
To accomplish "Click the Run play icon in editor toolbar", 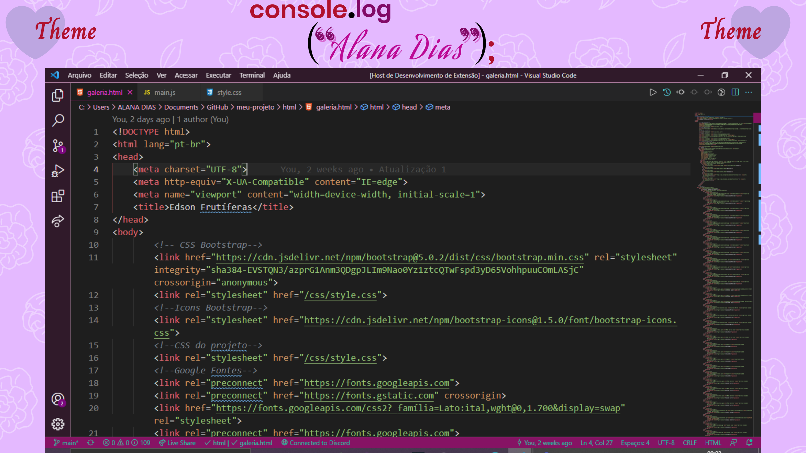I will pos(653,92).
